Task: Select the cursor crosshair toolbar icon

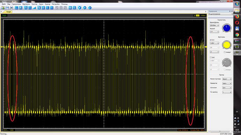Action: pyautogui.click(x=39, y=8)
